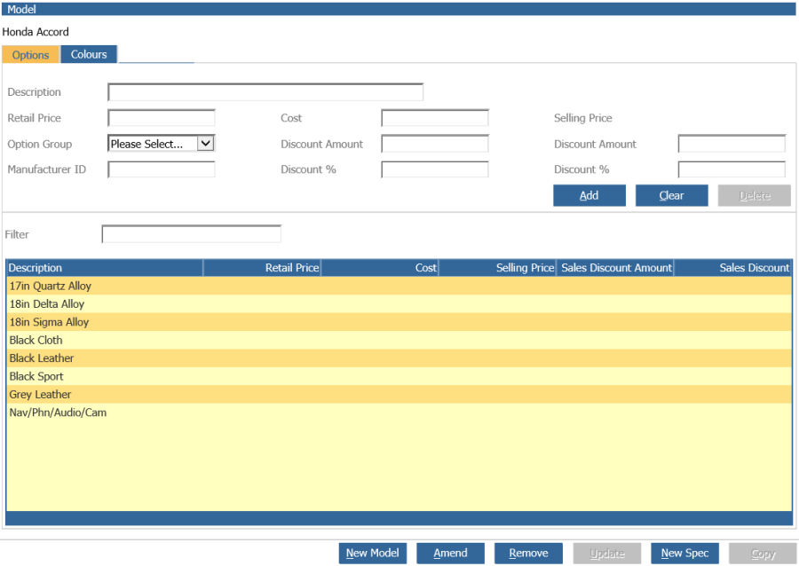Click the Selling Price column header
This screenshot has width=799, height=566.
[497, 268]
